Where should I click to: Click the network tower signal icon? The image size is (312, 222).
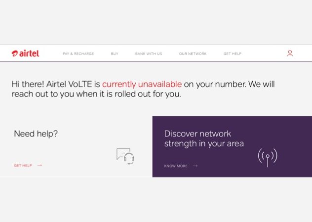268,157
